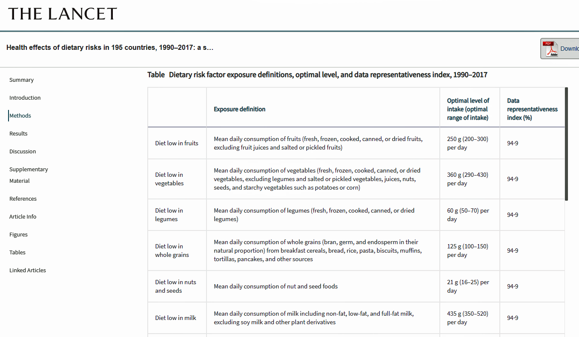The image size is (579, 337).
Task: Click the Diet low in fruits row label
Action: [177, 144]
